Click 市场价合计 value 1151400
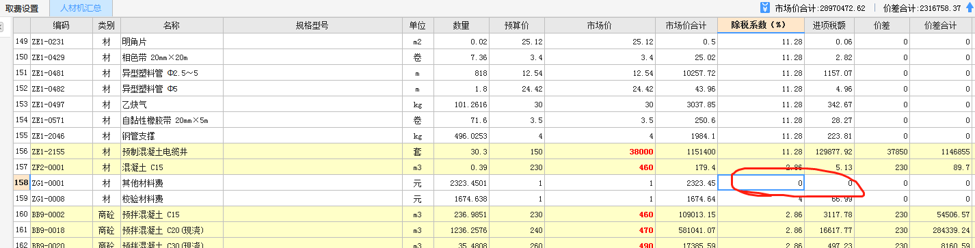 pos(686,152)
